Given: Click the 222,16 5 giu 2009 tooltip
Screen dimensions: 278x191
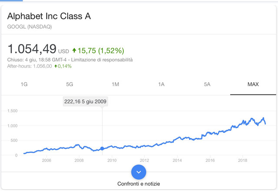Looking at the screenshot, I should click(85, 101).
